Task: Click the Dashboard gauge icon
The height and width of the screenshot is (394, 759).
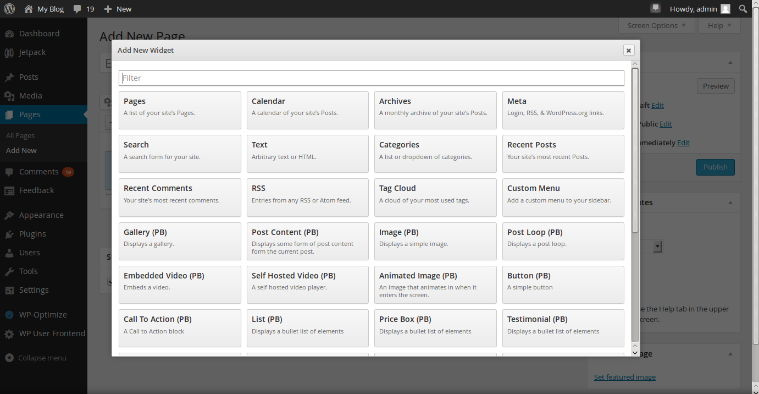Action: coord(9,34)
